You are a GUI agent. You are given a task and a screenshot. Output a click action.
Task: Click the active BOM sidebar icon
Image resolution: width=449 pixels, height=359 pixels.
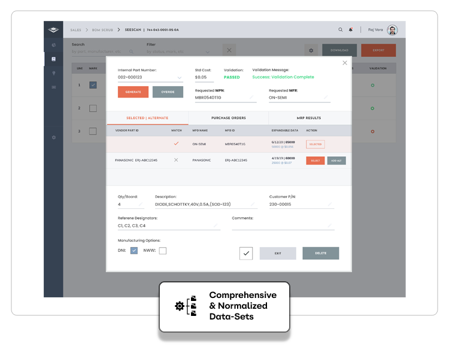pos(53,59)
